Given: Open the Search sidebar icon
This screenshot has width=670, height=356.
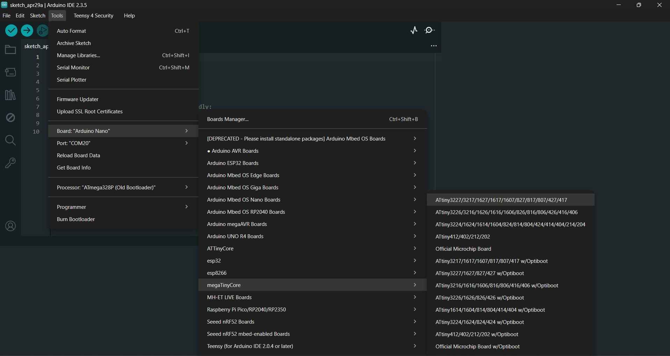Looking at the screenshot, I should tap(10, 140).
